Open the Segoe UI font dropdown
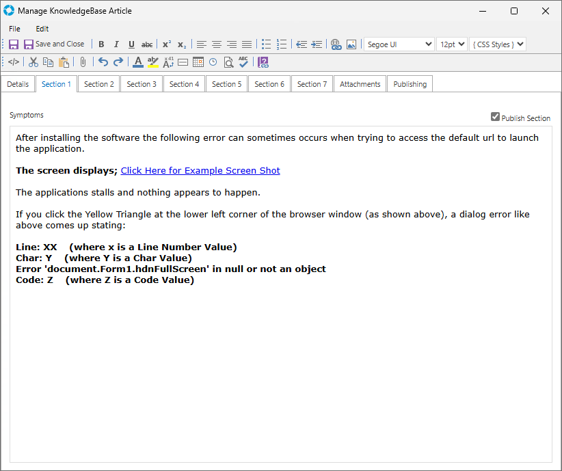The height and width of the screenshot is (471, 562). pos(399,44)
